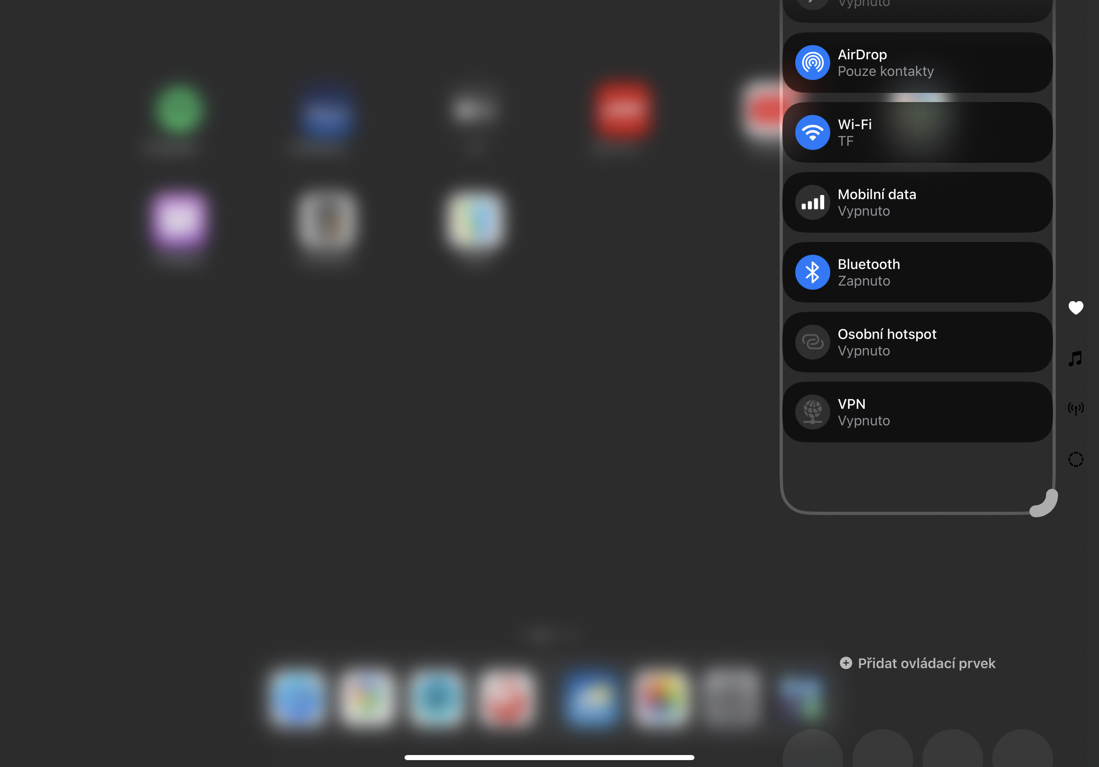The image size is (1099, 767).
Task: Select the Osobní hotspot link icon
Action: (x=812, y=342)
